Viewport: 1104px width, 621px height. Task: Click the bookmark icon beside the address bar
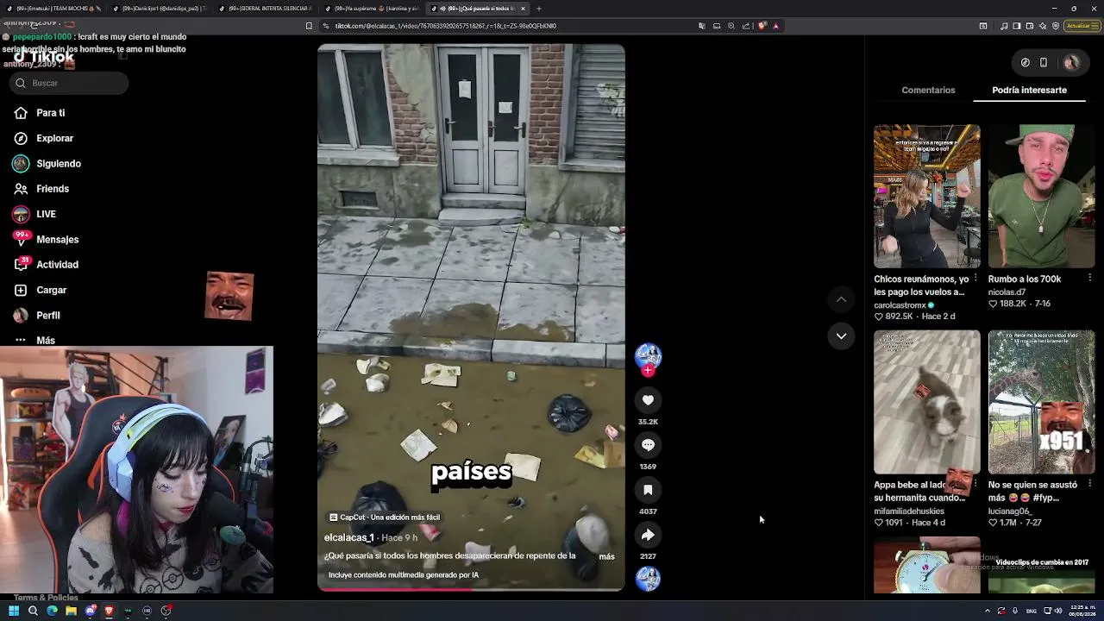[309, 26]
